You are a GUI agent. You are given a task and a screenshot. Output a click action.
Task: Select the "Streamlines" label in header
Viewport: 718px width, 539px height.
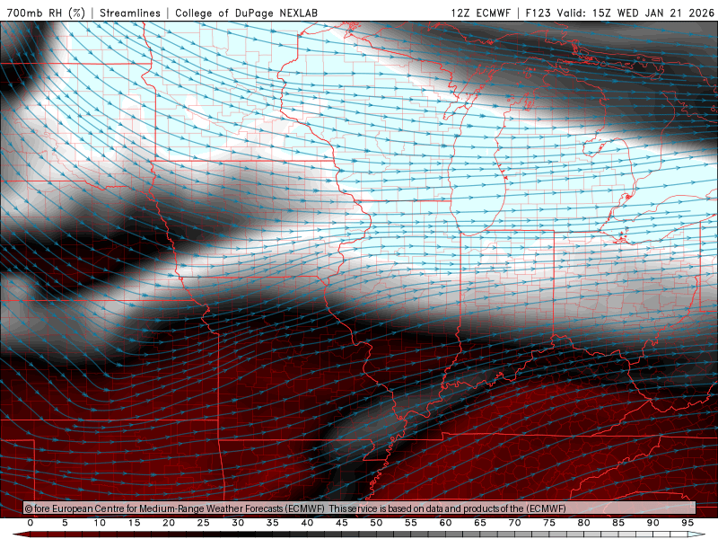coord(130,13)
